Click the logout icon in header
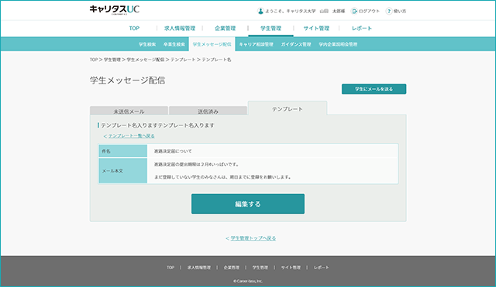 [x=354, y=11]
